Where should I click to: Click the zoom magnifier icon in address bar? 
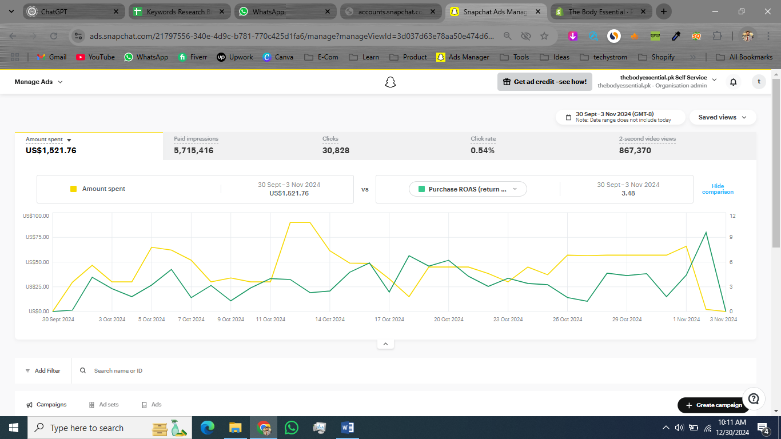click(508, 36)
